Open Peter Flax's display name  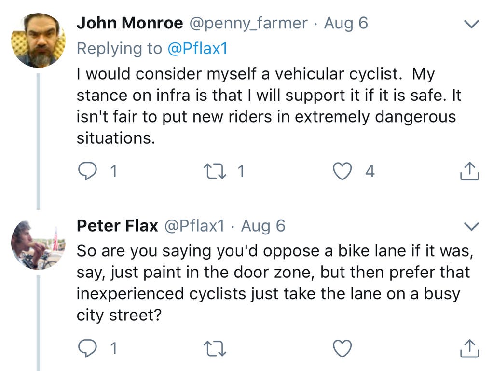pos(117,226)
